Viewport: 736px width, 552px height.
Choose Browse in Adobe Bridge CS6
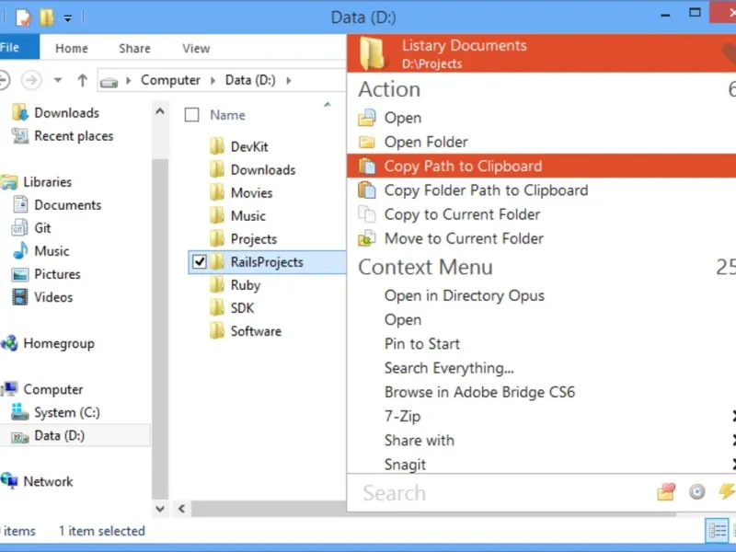(479, 392)
